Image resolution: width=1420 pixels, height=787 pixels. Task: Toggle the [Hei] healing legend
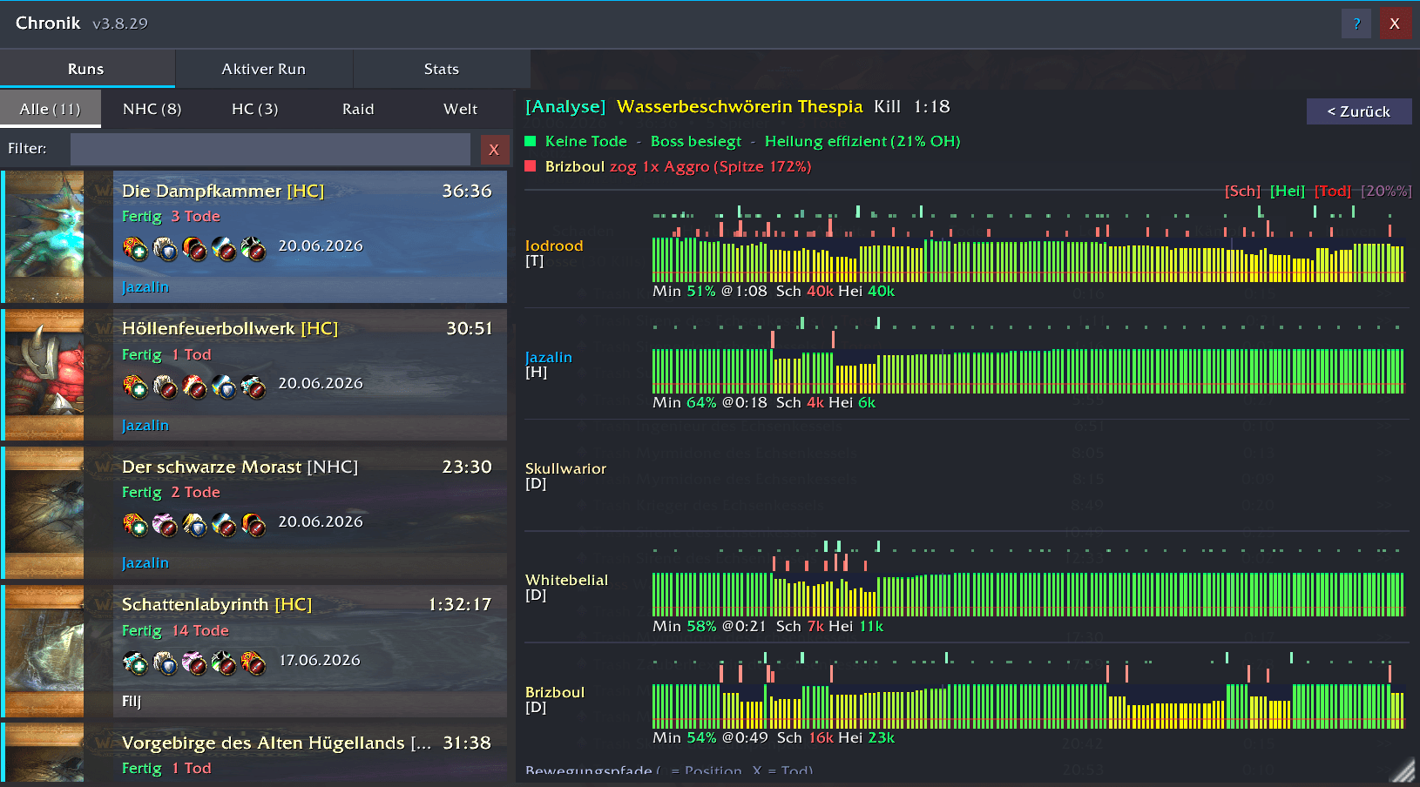tap(1288, 191)
